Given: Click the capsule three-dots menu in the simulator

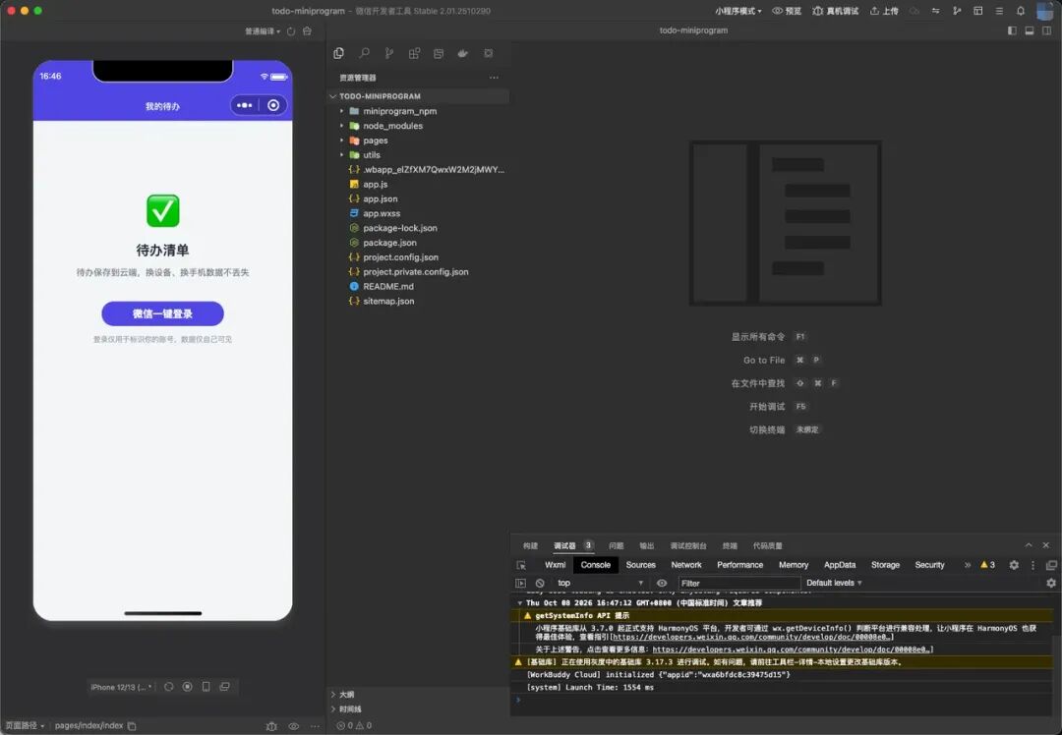Looking at the screenshot, I should 245,105.
